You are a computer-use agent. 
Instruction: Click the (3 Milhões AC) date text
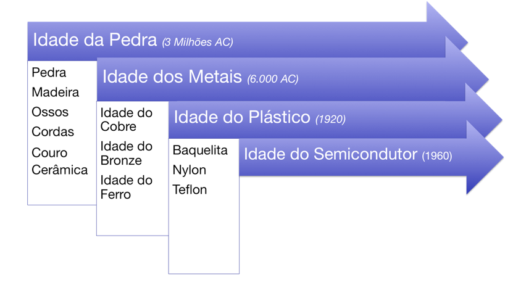(198, 42)
